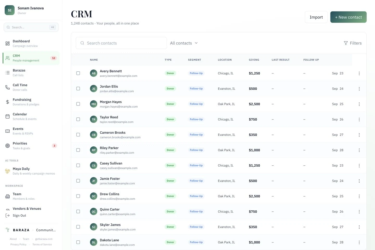Sort by the GIVING column header
The height and width of the screenshot is (250, 375).
pos(254,60)
